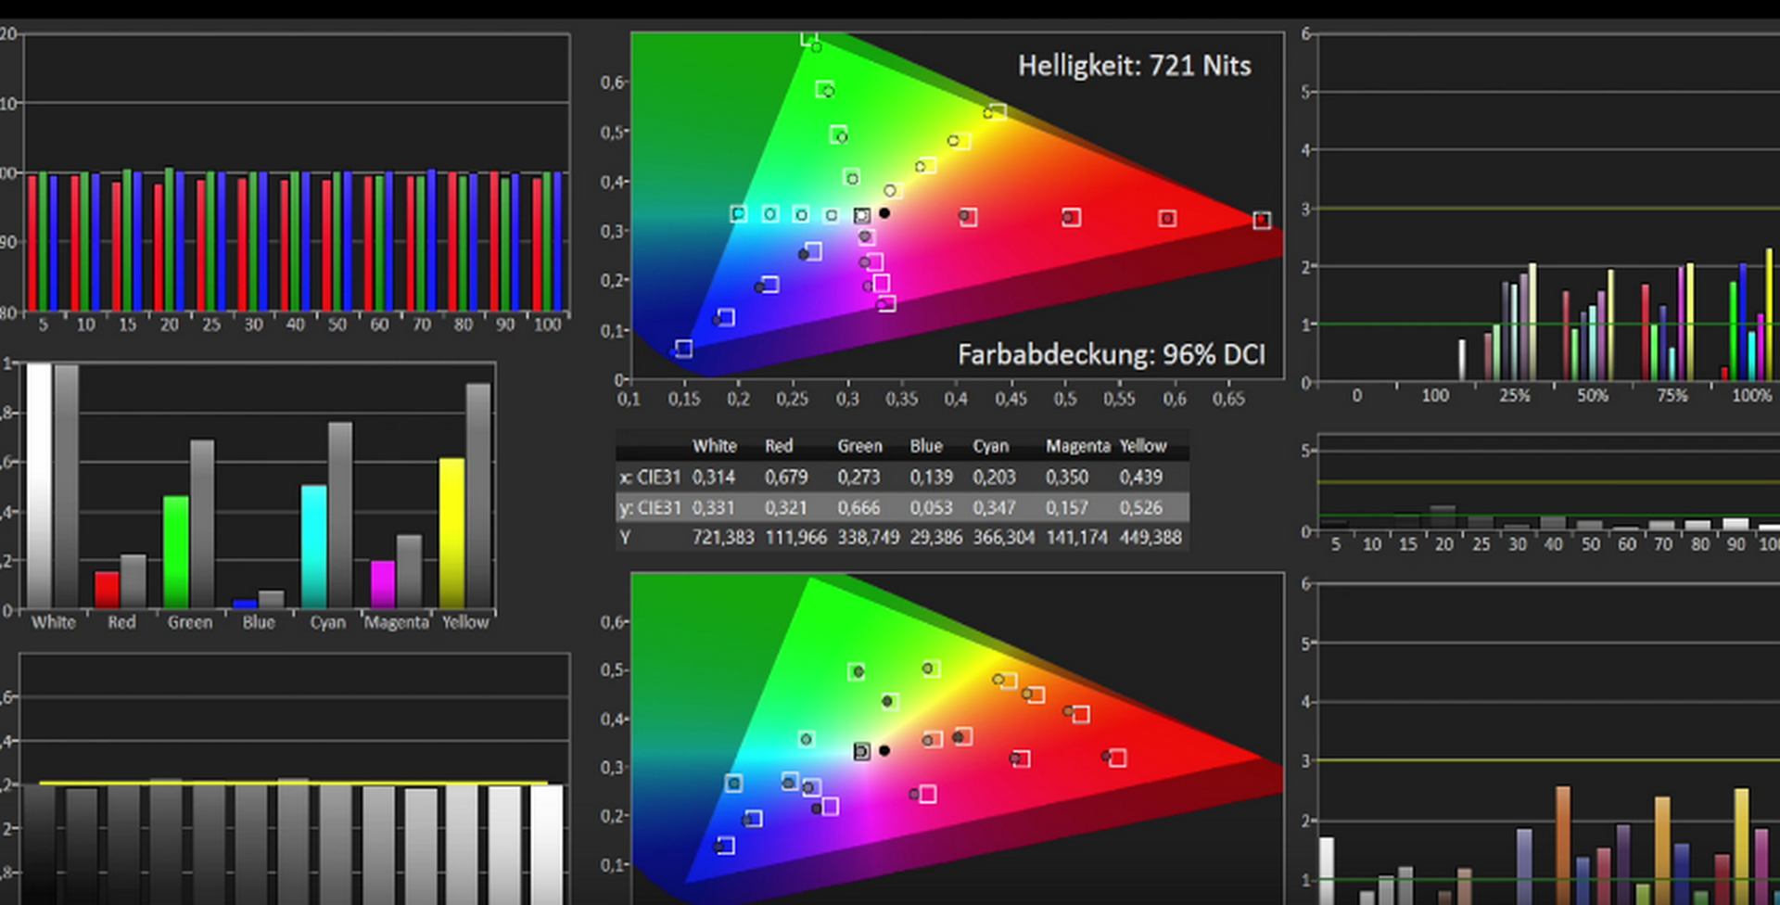Click the "Farbabdeckung: 96% DCI" text
The image size is (1780, 905).
point(1111,355)
